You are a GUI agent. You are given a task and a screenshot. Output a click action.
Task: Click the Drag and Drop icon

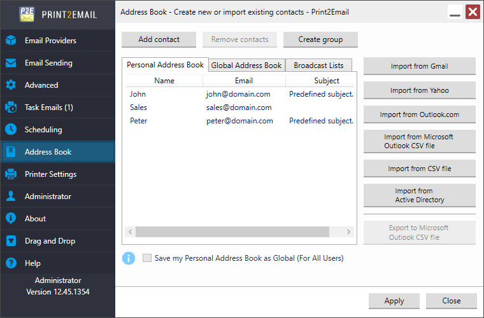[11, 241]
